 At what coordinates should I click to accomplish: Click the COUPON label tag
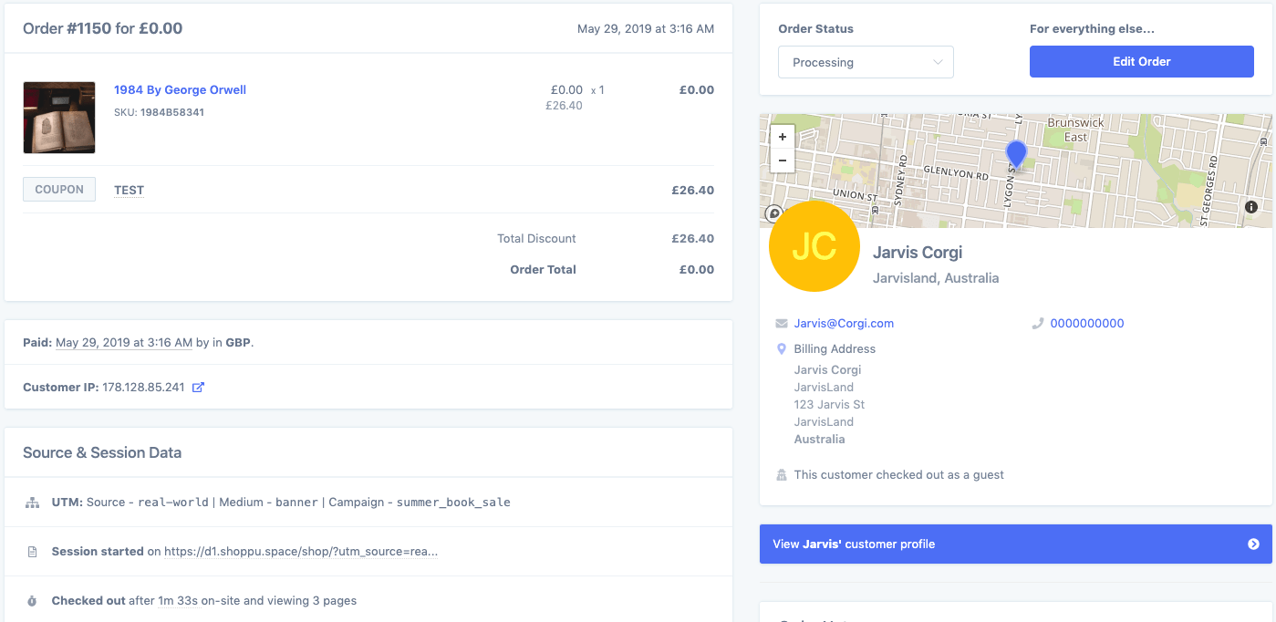pos(59,190)
